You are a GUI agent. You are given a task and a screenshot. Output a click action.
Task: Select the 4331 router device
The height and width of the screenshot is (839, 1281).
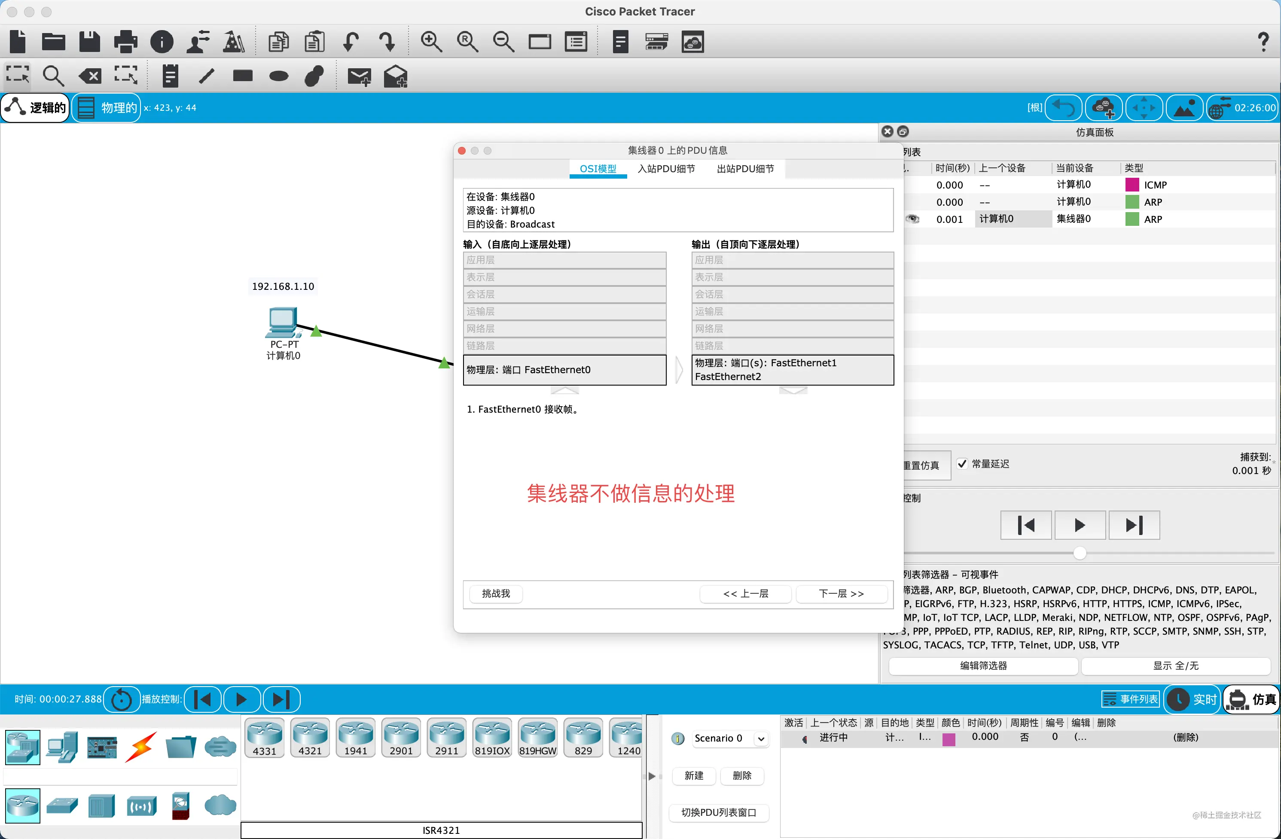pyautogui.click(x=264, y=737)
